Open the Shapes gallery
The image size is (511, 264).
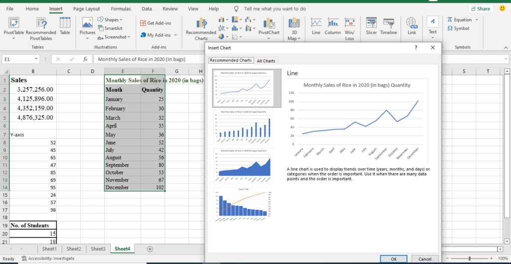click(x=110, y=20)
